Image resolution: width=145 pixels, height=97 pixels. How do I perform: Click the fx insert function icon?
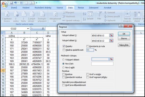[x=43, y=29]
